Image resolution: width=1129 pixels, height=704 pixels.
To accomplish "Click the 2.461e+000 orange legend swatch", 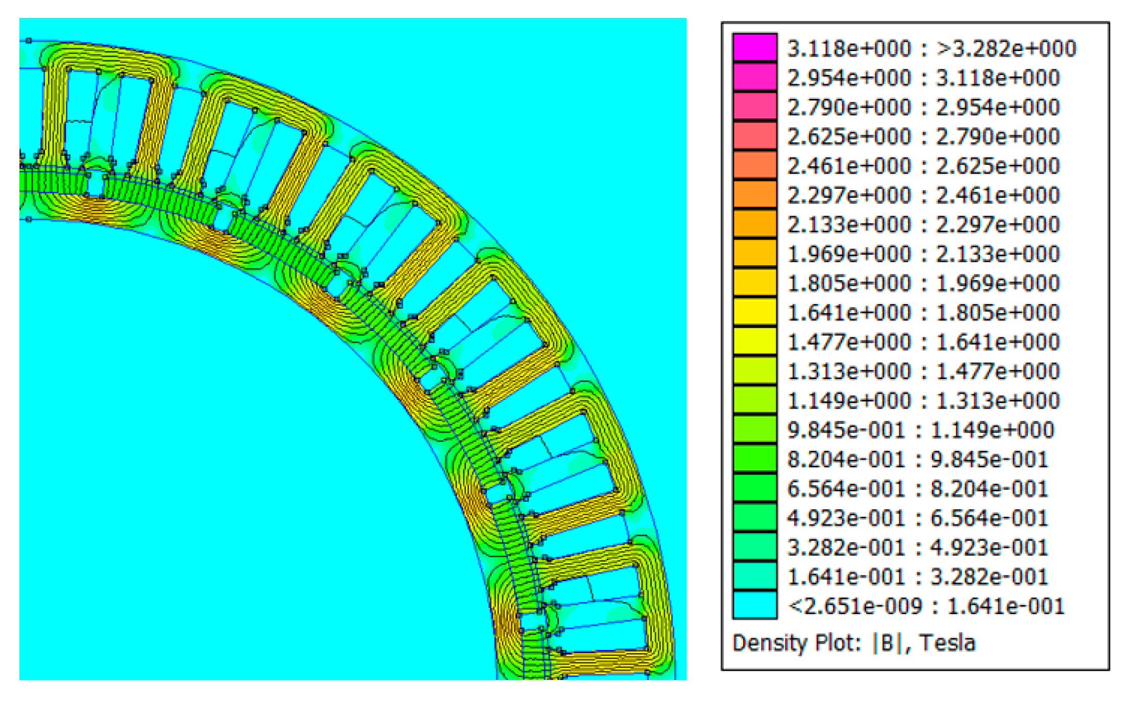I will tap(754, 165).
